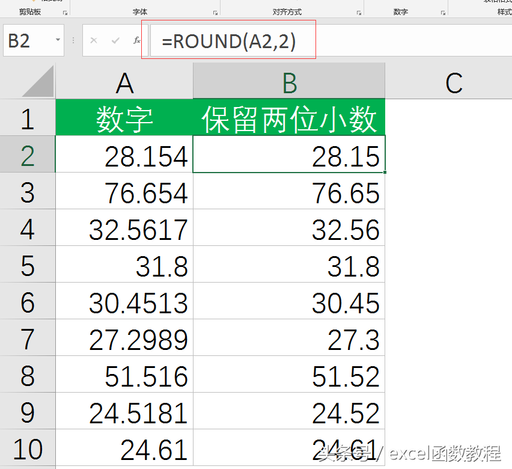The image size is (512, 469).
Task: Select row 6 header
Action: click(x=28, y=301)
